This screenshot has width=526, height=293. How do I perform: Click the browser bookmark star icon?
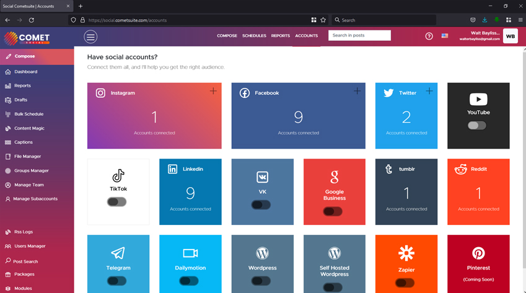[x=323, y=20]
